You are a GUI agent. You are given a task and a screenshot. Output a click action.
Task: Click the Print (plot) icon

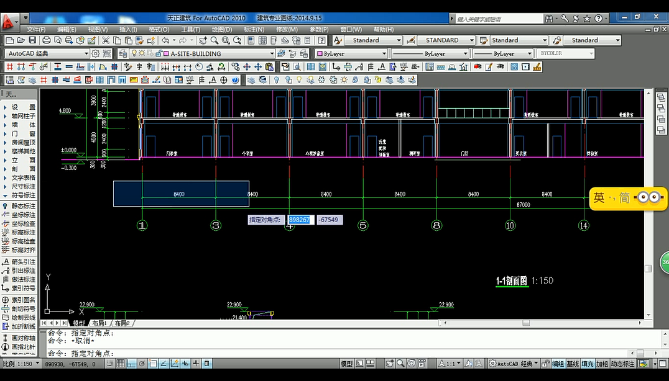click(45, 40)
